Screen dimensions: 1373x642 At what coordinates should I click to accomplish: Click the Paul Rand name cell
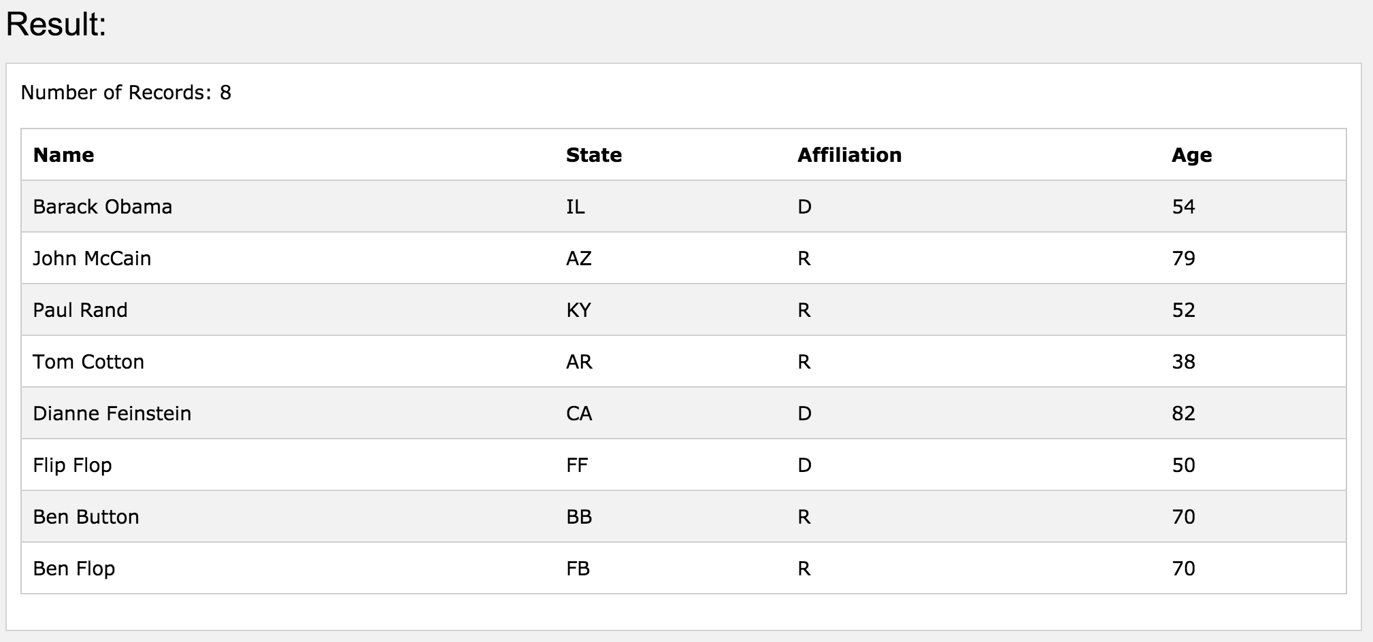[x=80, y=310]
